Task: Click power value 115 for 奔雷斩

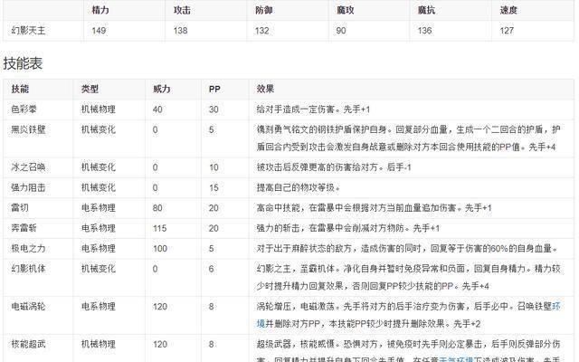Action: click(160, 228)
